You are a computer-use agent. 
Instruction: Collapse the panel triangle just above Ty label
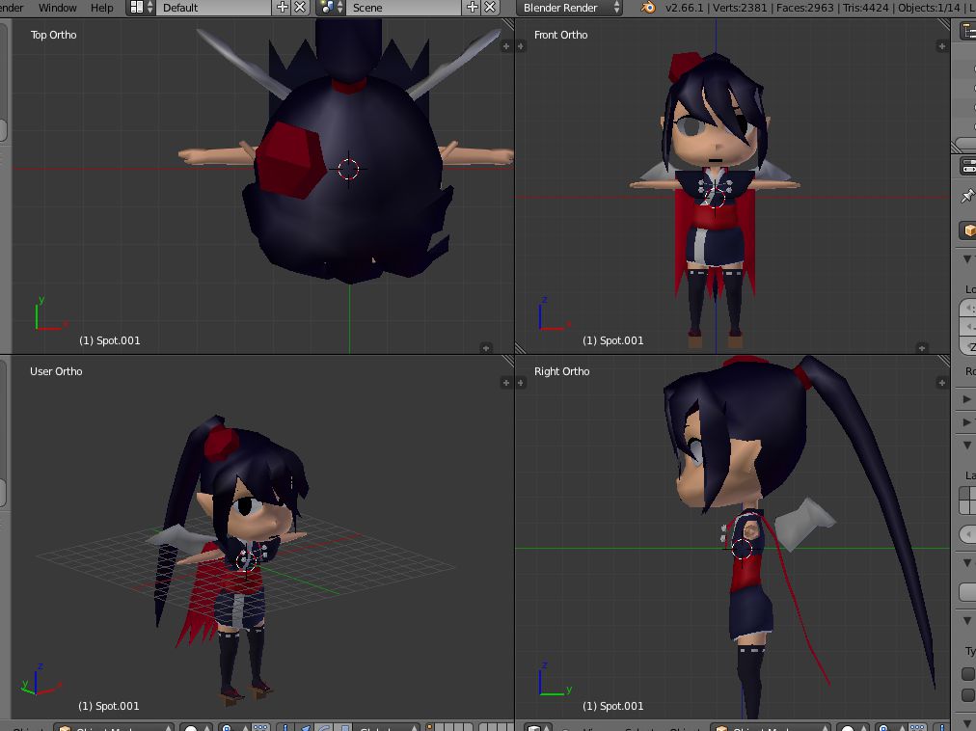(x=967, y=621)
